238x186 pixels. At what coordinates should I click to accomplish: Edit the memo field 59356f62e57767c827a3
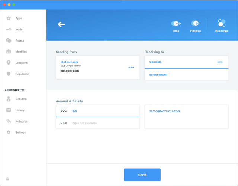187,117
